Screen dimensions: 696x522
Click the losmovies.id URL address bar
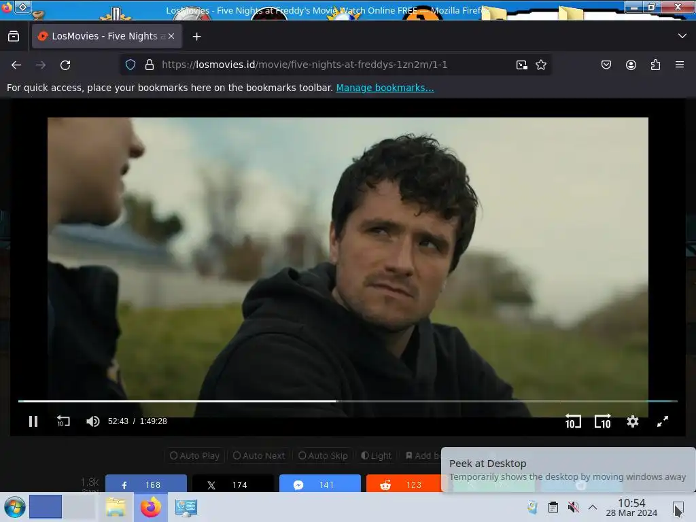(304, 65)
